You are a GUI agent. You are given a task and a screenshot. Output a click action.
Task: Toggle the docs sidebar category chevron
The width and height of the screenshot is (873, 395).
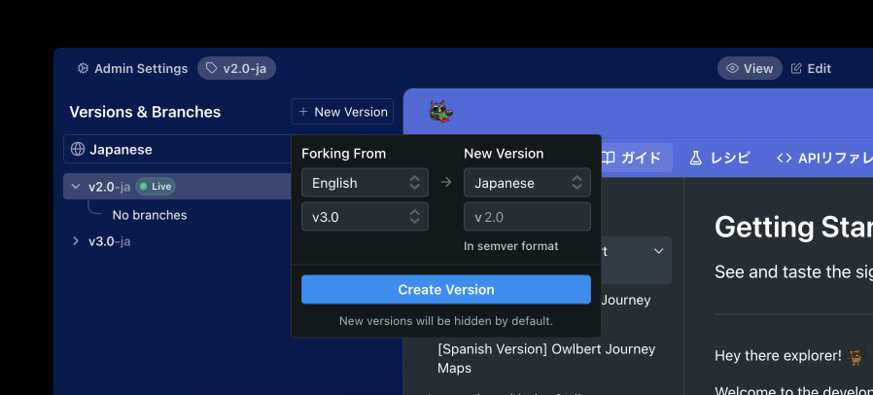point(659,251)
